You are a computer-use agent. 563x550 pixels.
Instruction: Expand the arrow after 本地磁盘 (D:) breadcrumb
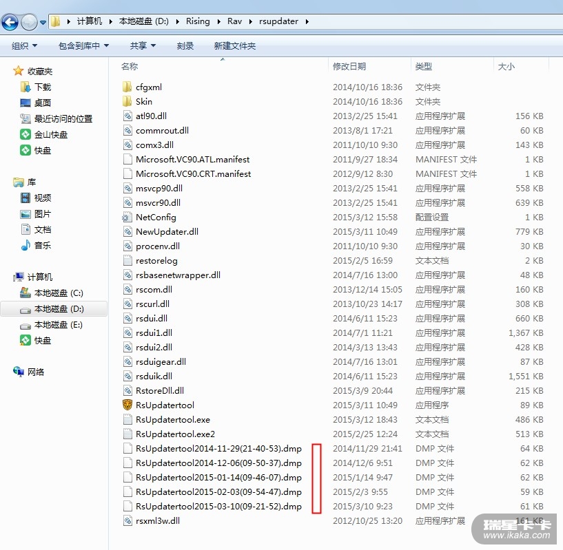tap(178, 21)
